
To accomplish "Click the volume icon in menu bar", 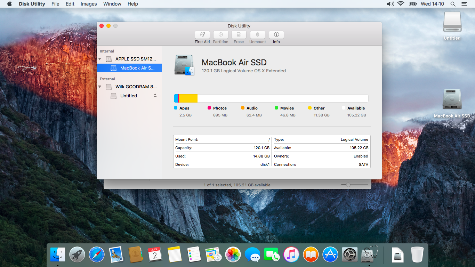I will pos(390,4).
